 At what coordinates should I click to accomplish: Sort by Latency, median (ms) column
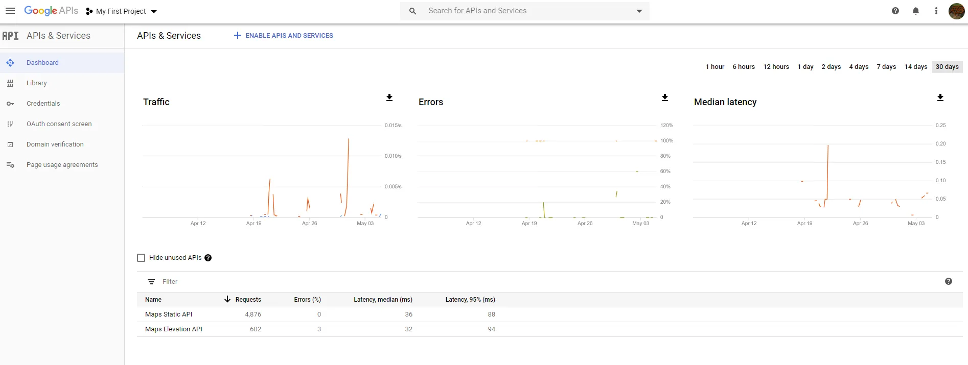click(x=383, y=300)
